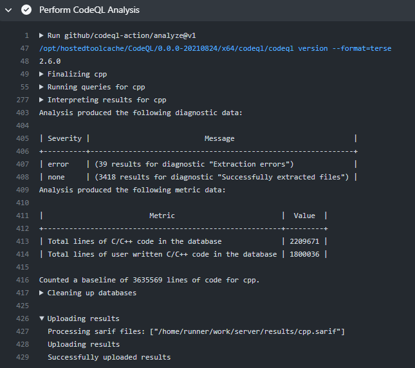Viewport: 415px width, 368px height.
Task: Click line number 47 link
Action: pyautogui.click(x=24, y=48)
